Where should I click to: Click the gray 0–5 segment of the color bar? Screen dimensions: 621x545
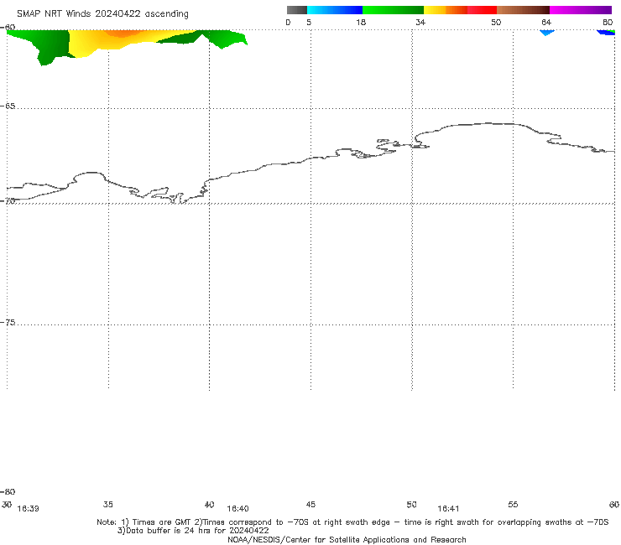point(297,10)
